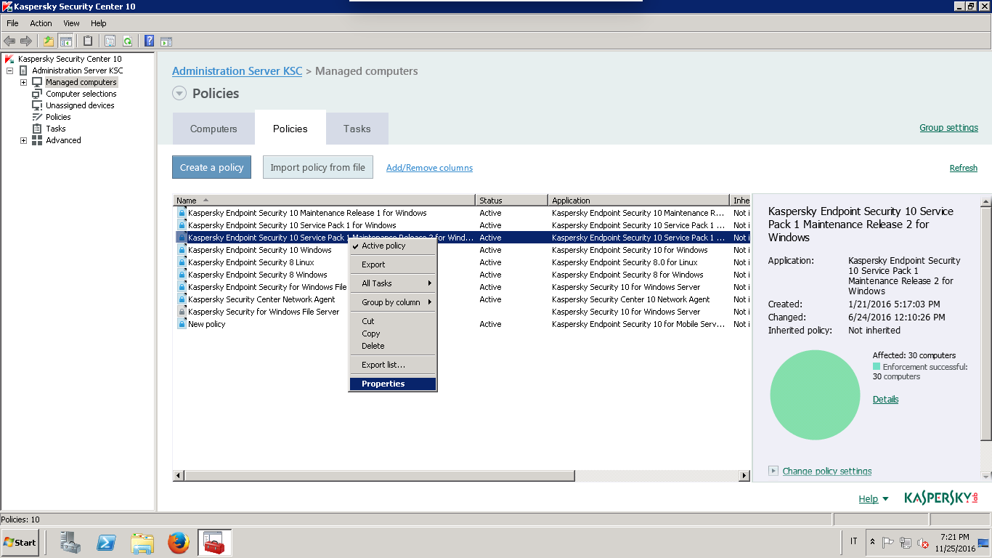
Task: Open the Add/Remove columns link
Action: tap(429, 168)
